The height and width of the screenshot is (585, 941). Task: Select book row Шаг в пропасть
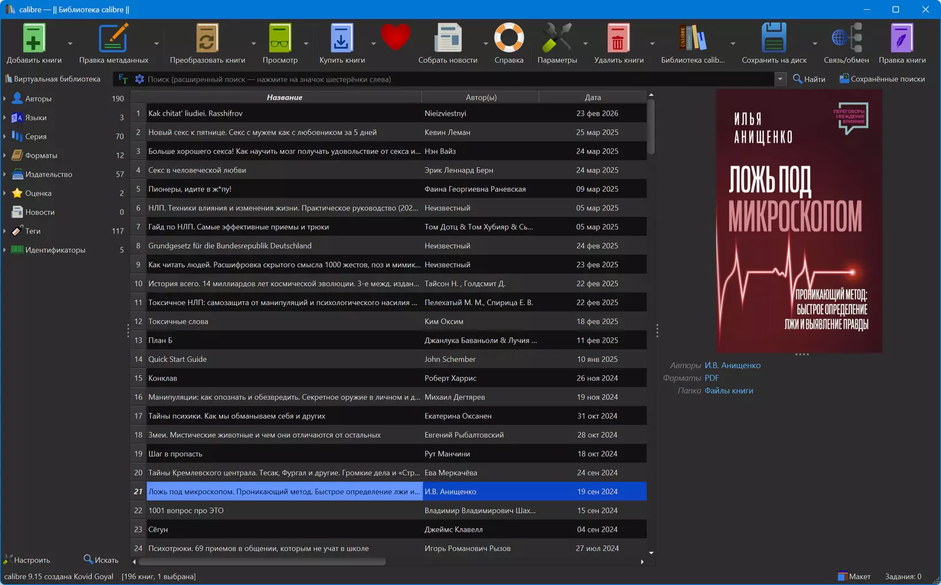coord(388,454)
